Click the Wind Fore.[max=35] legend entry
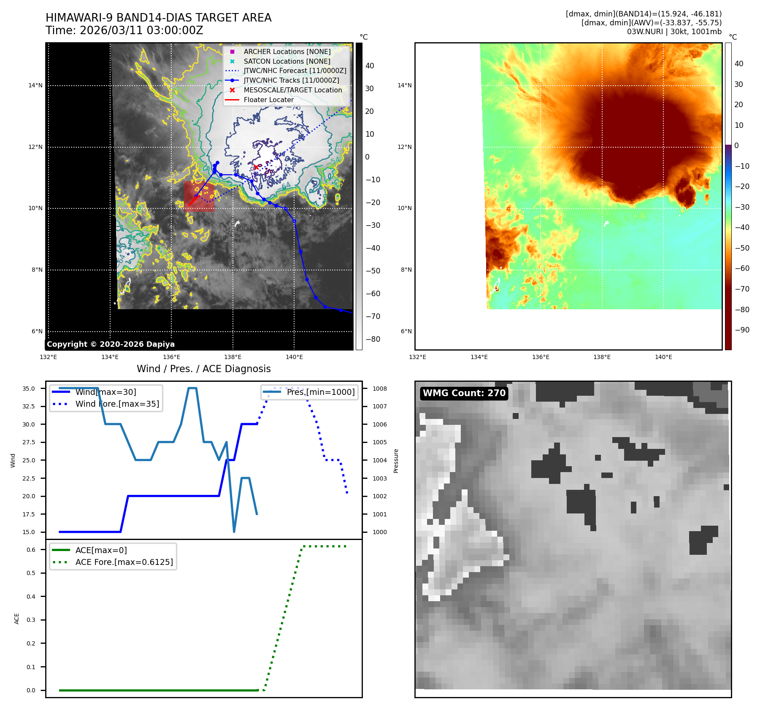Viewport: 760px width, 713px height. pos(117,404)
